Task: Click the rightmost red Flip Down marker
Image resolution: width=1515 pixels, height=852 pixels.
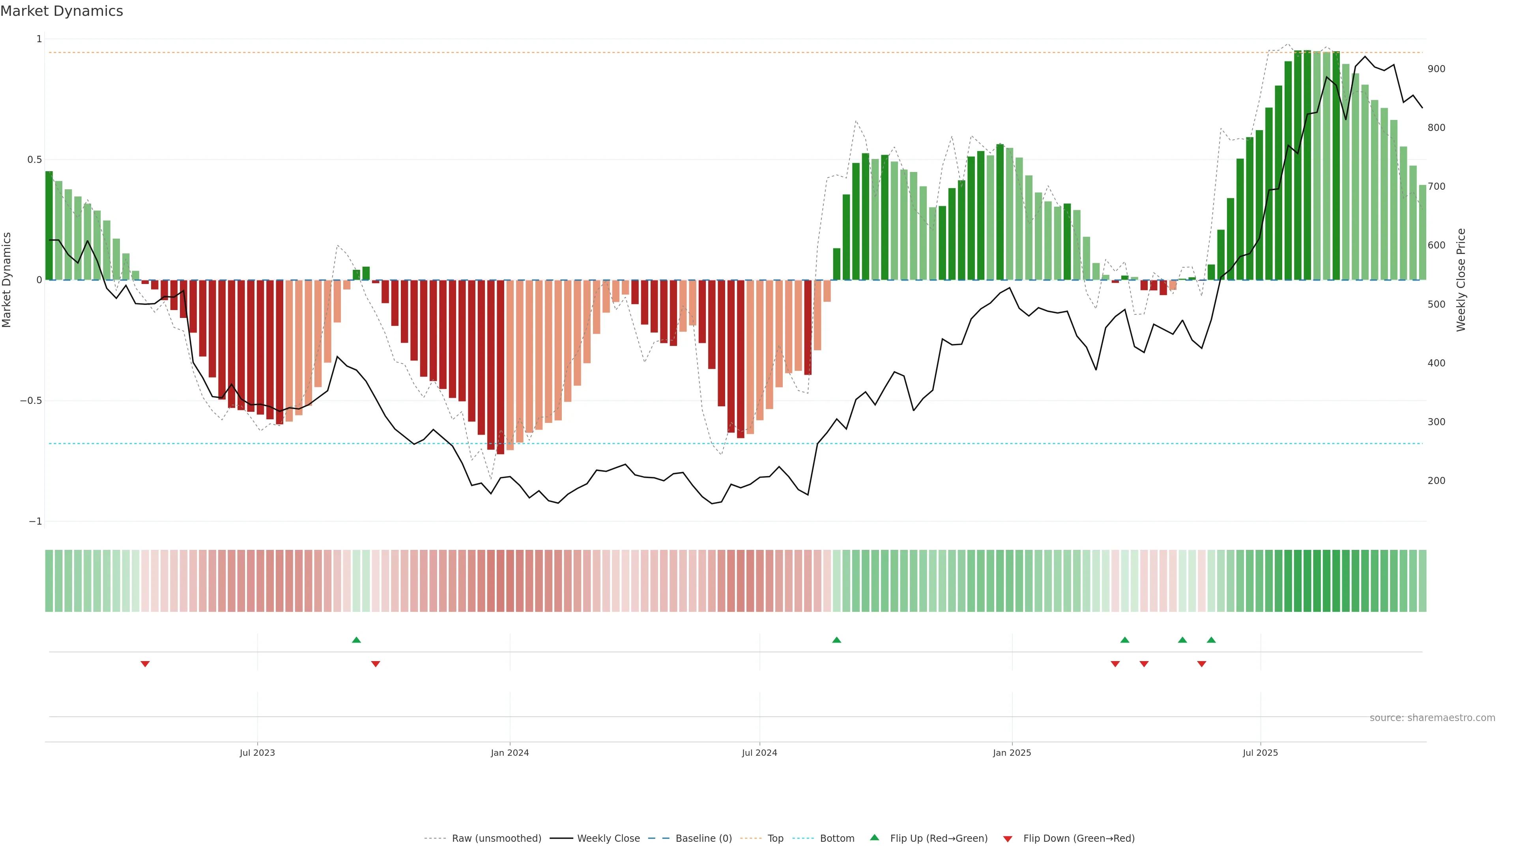Action: 1201,664
